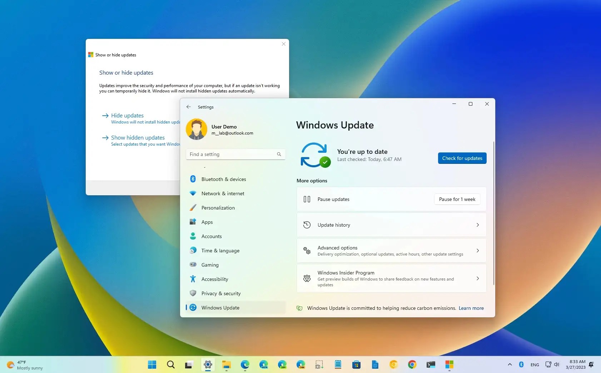Go back using the Settings back arrow

coord(188,107)
